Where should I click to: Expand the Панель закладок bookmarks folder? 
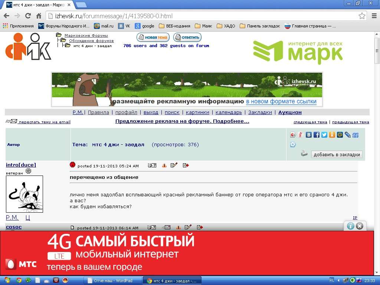260,26
